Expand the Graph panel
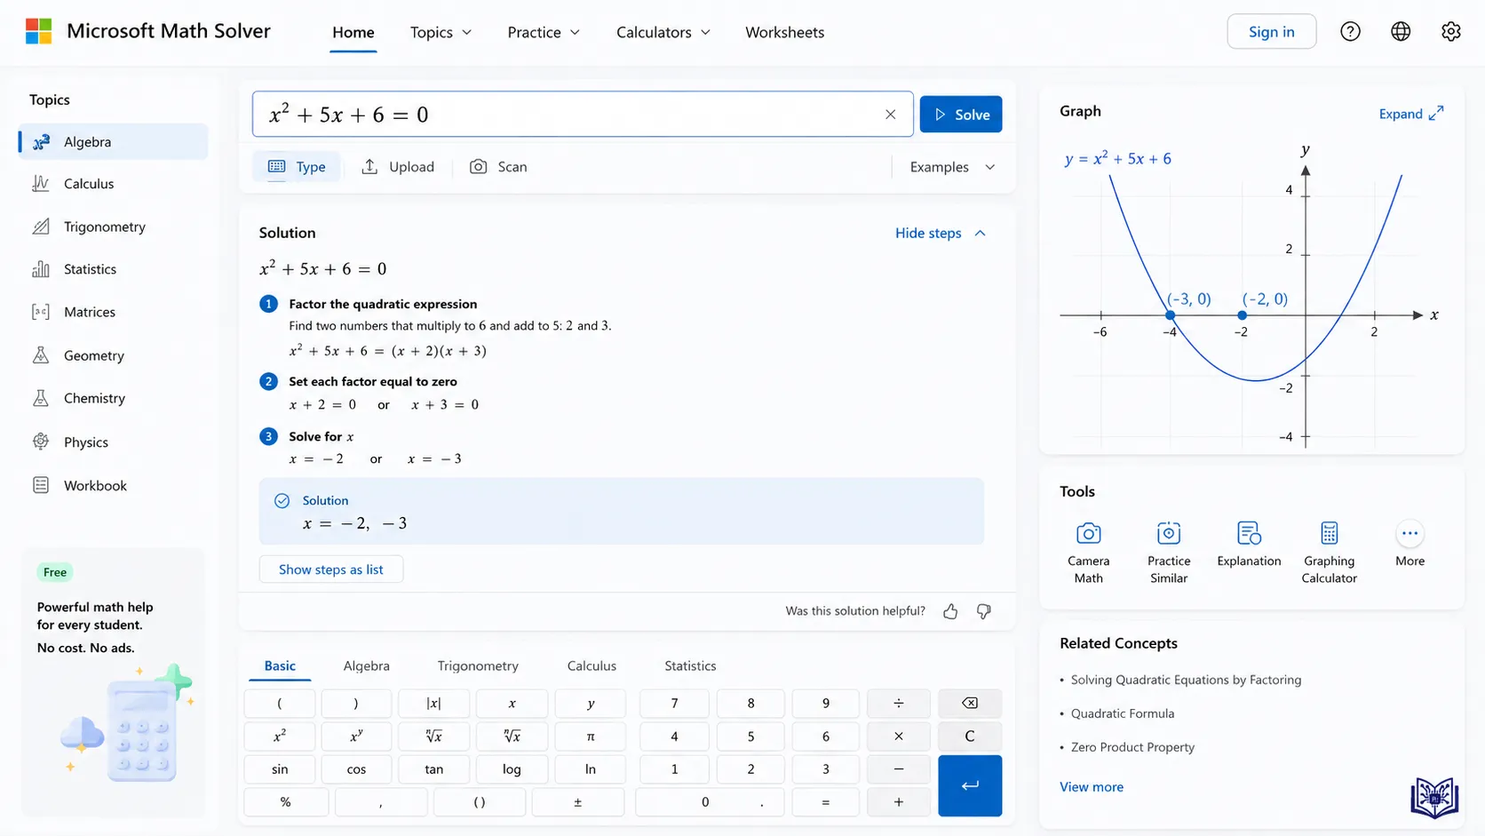 1411,114
